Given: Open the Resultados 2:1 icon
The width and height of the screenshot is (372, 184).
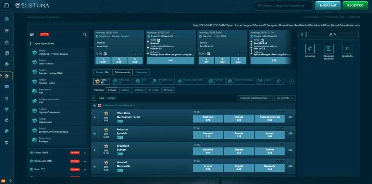Looking at the screenshot, I should [x=347, y=49].
